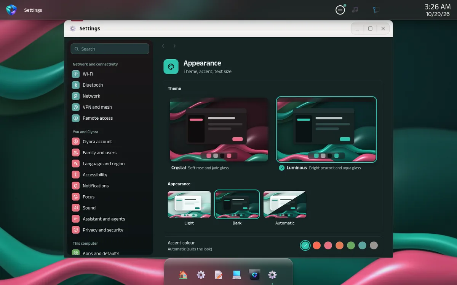Click the 'Theme, accent, text size' subtitle

(x=208, y=71)
